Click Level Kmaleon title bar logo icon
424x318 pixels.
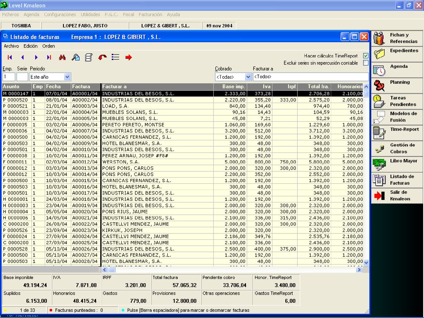pos(4,5)
